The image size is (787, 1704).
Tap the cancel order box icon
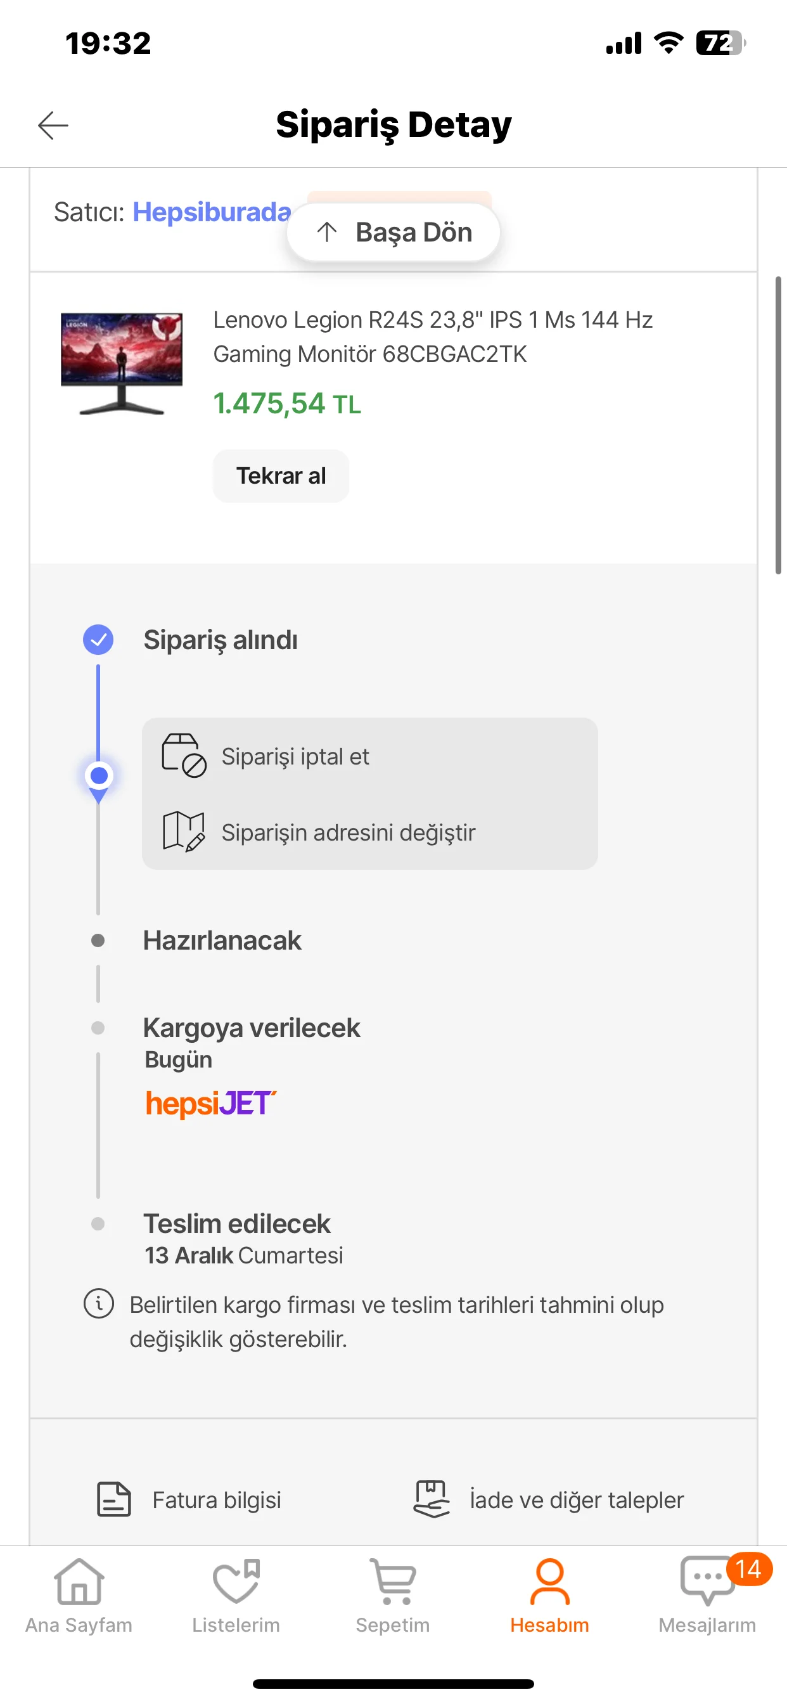tap(184, 756)
